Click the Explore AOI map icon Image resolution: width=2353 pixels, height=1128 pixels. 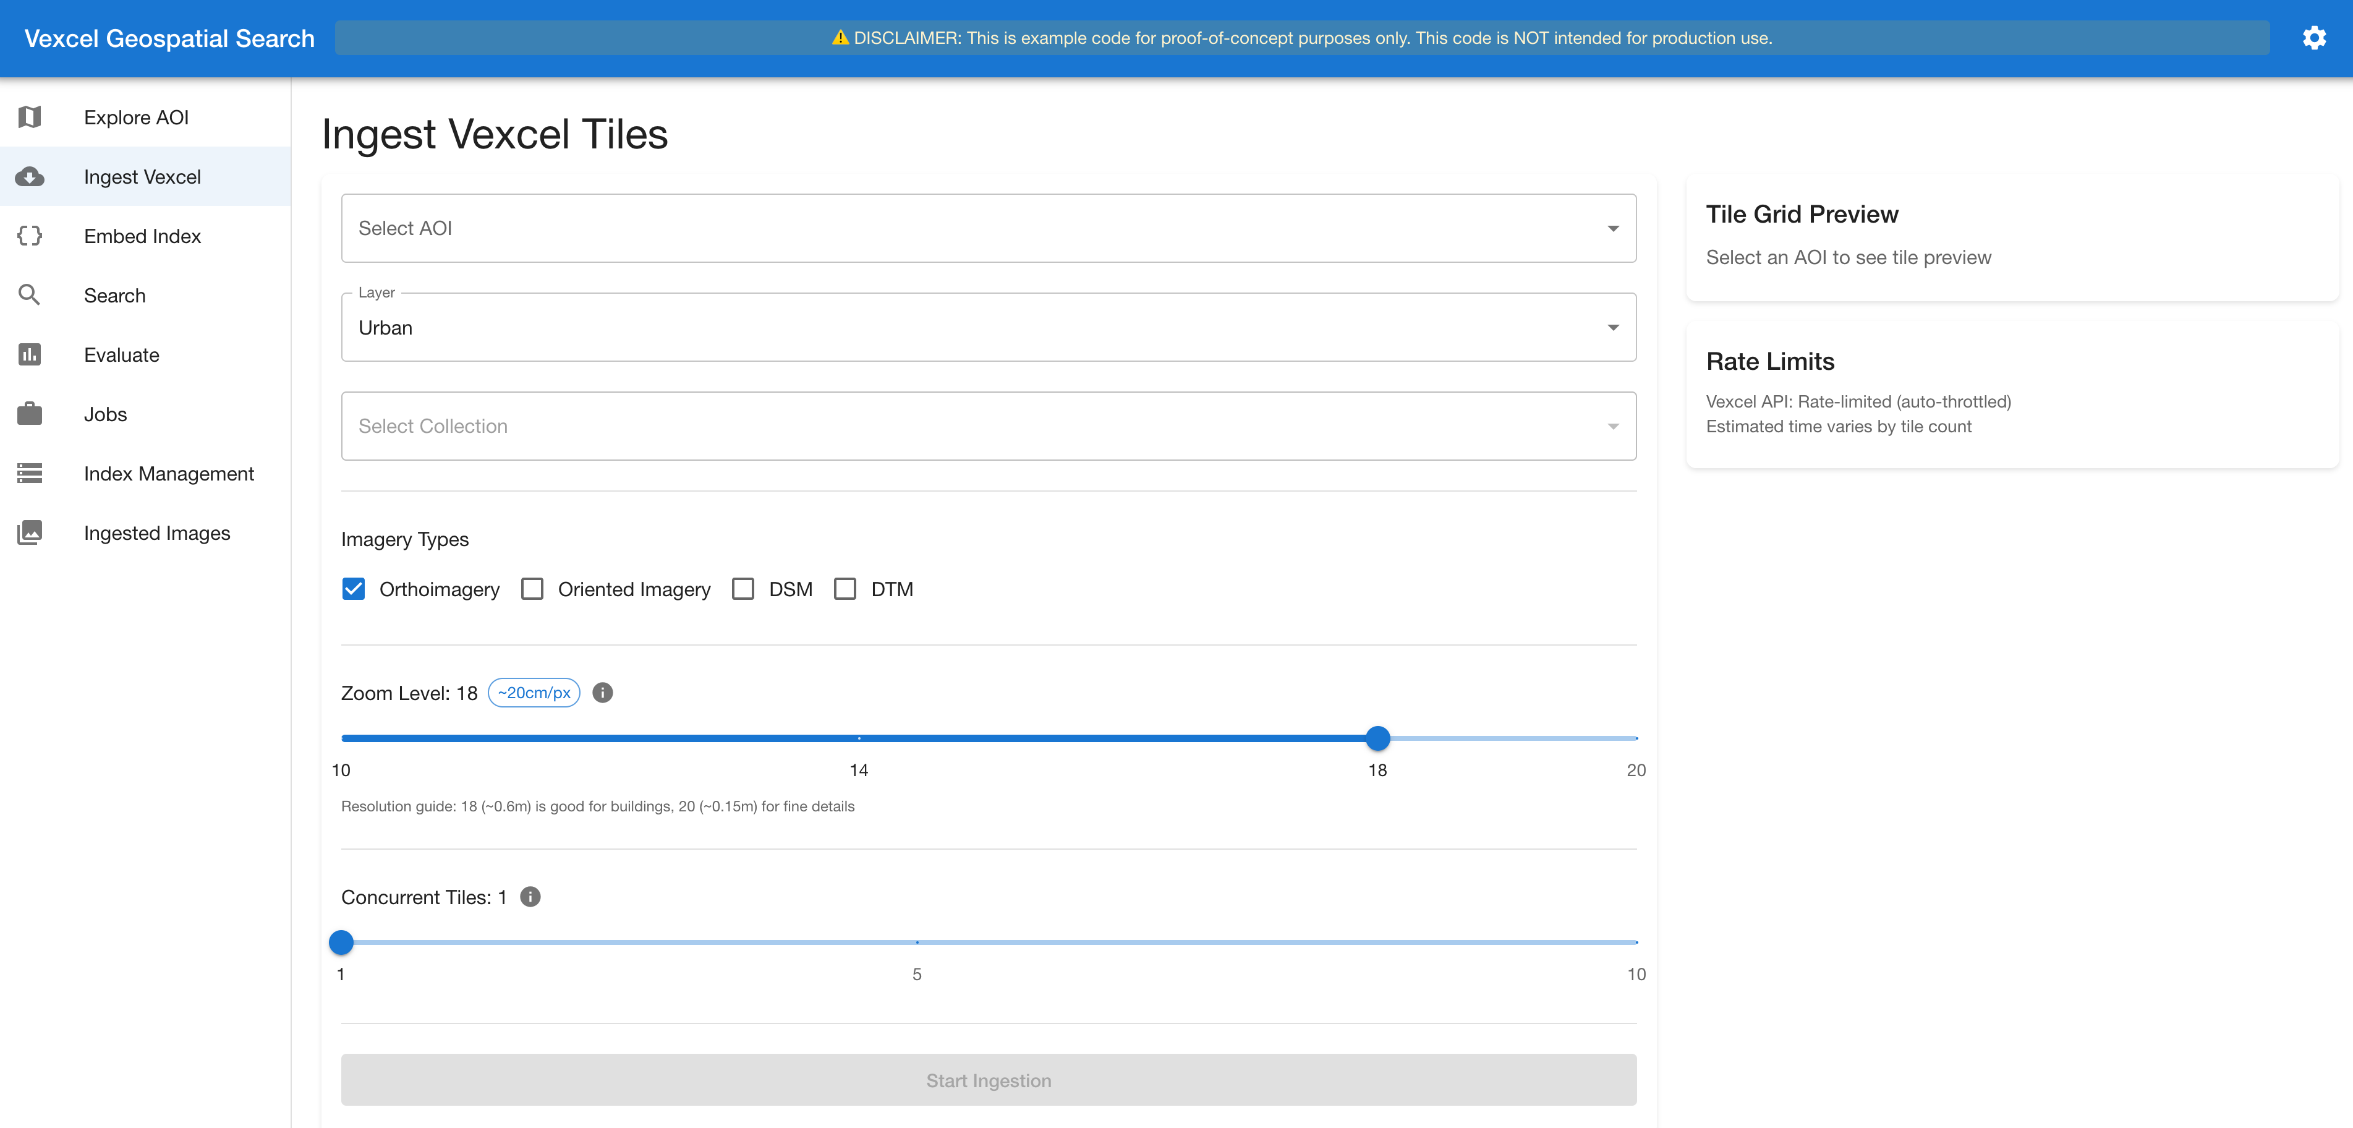[29, 117]
